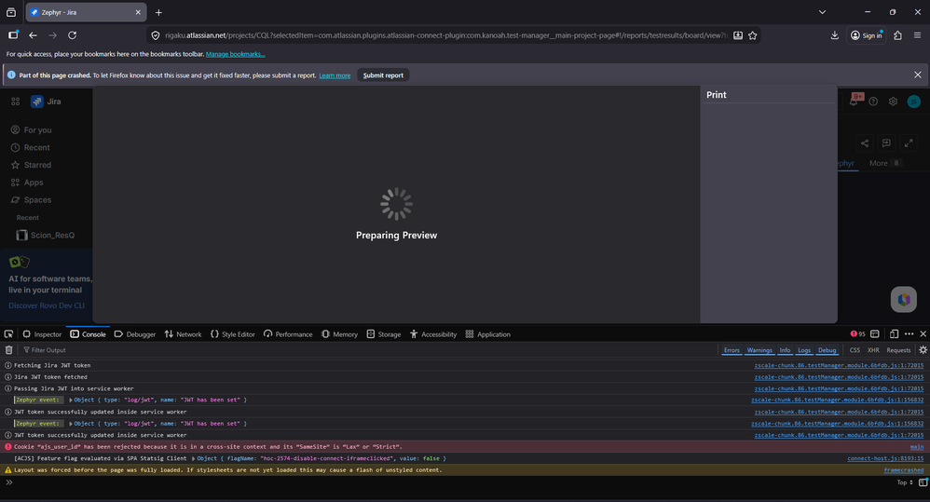Open Firefox Downloads arrow icon
This screenshot has height=502, width=930.
pyautogui.click(x=834, y=35)
